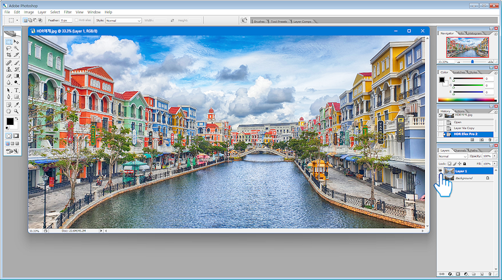This screenshot has width=502, height=280.
Task: Open the Filter menu
Action: click(68, 12)
